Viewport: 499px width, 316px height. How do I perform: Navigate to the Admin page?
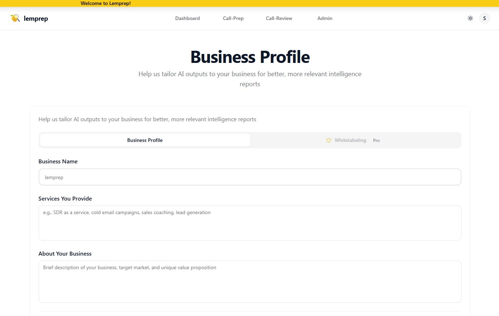pos(325,18)
